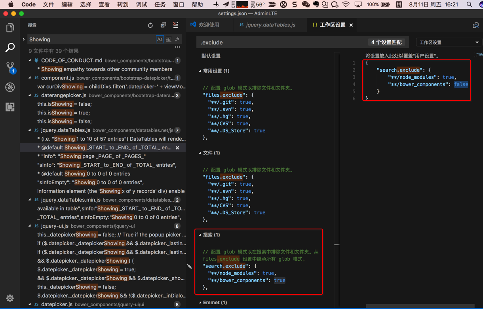Refresh the search results
Image resolution: width=483 pixels, height=309 pixels.
coord(150,25)
